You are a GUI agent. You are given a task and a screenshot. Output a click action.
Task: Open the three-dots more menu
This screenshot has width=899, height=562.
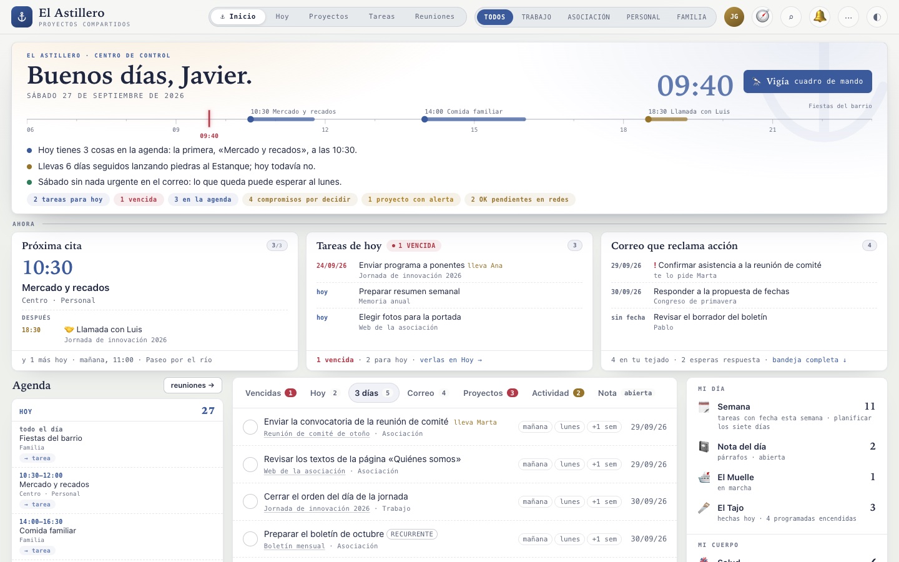tap(848, 17)
